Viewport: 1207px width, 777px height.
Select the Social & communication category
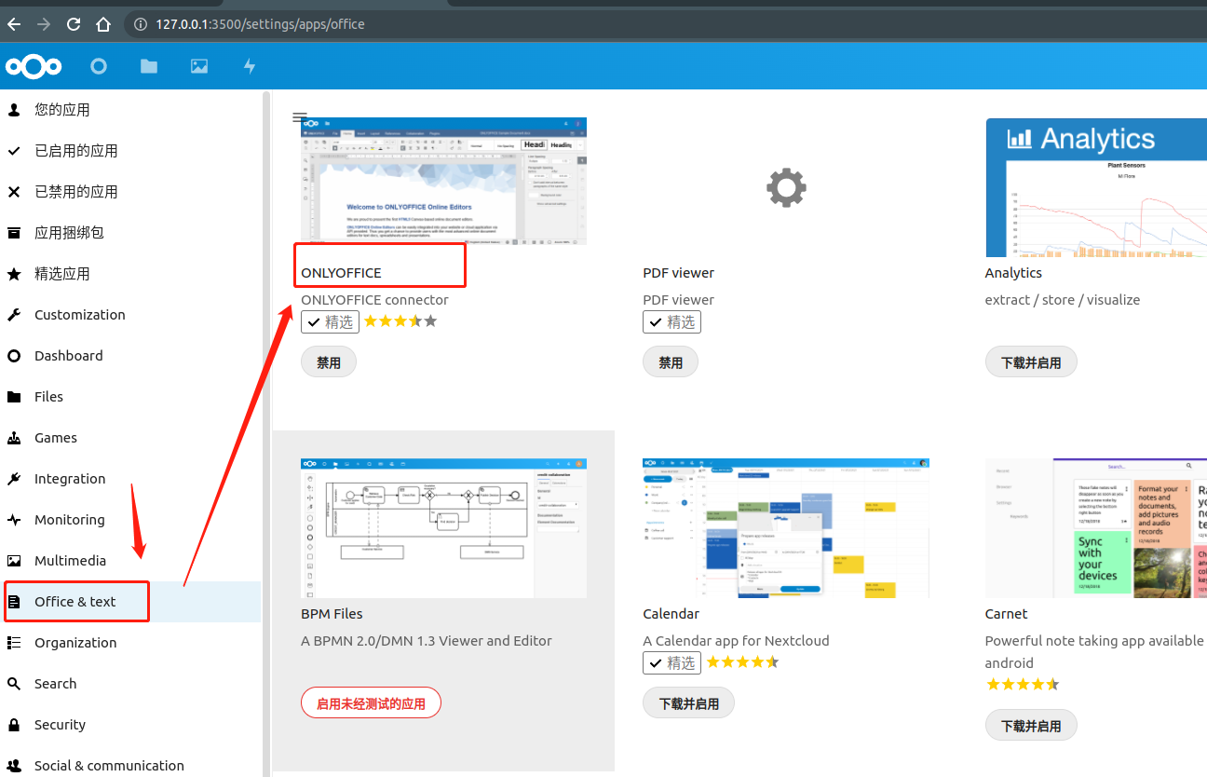[x=130, y=766]
